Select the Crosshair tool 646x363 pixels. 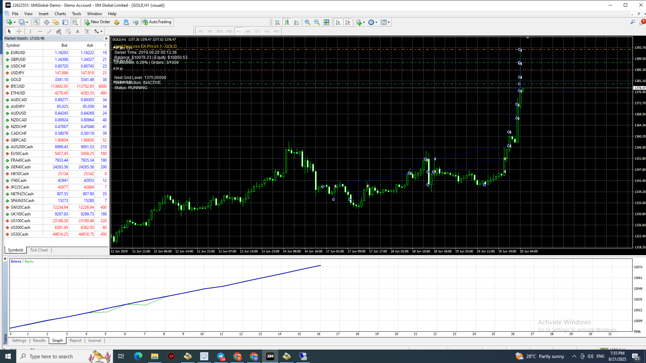click(19, 31)
